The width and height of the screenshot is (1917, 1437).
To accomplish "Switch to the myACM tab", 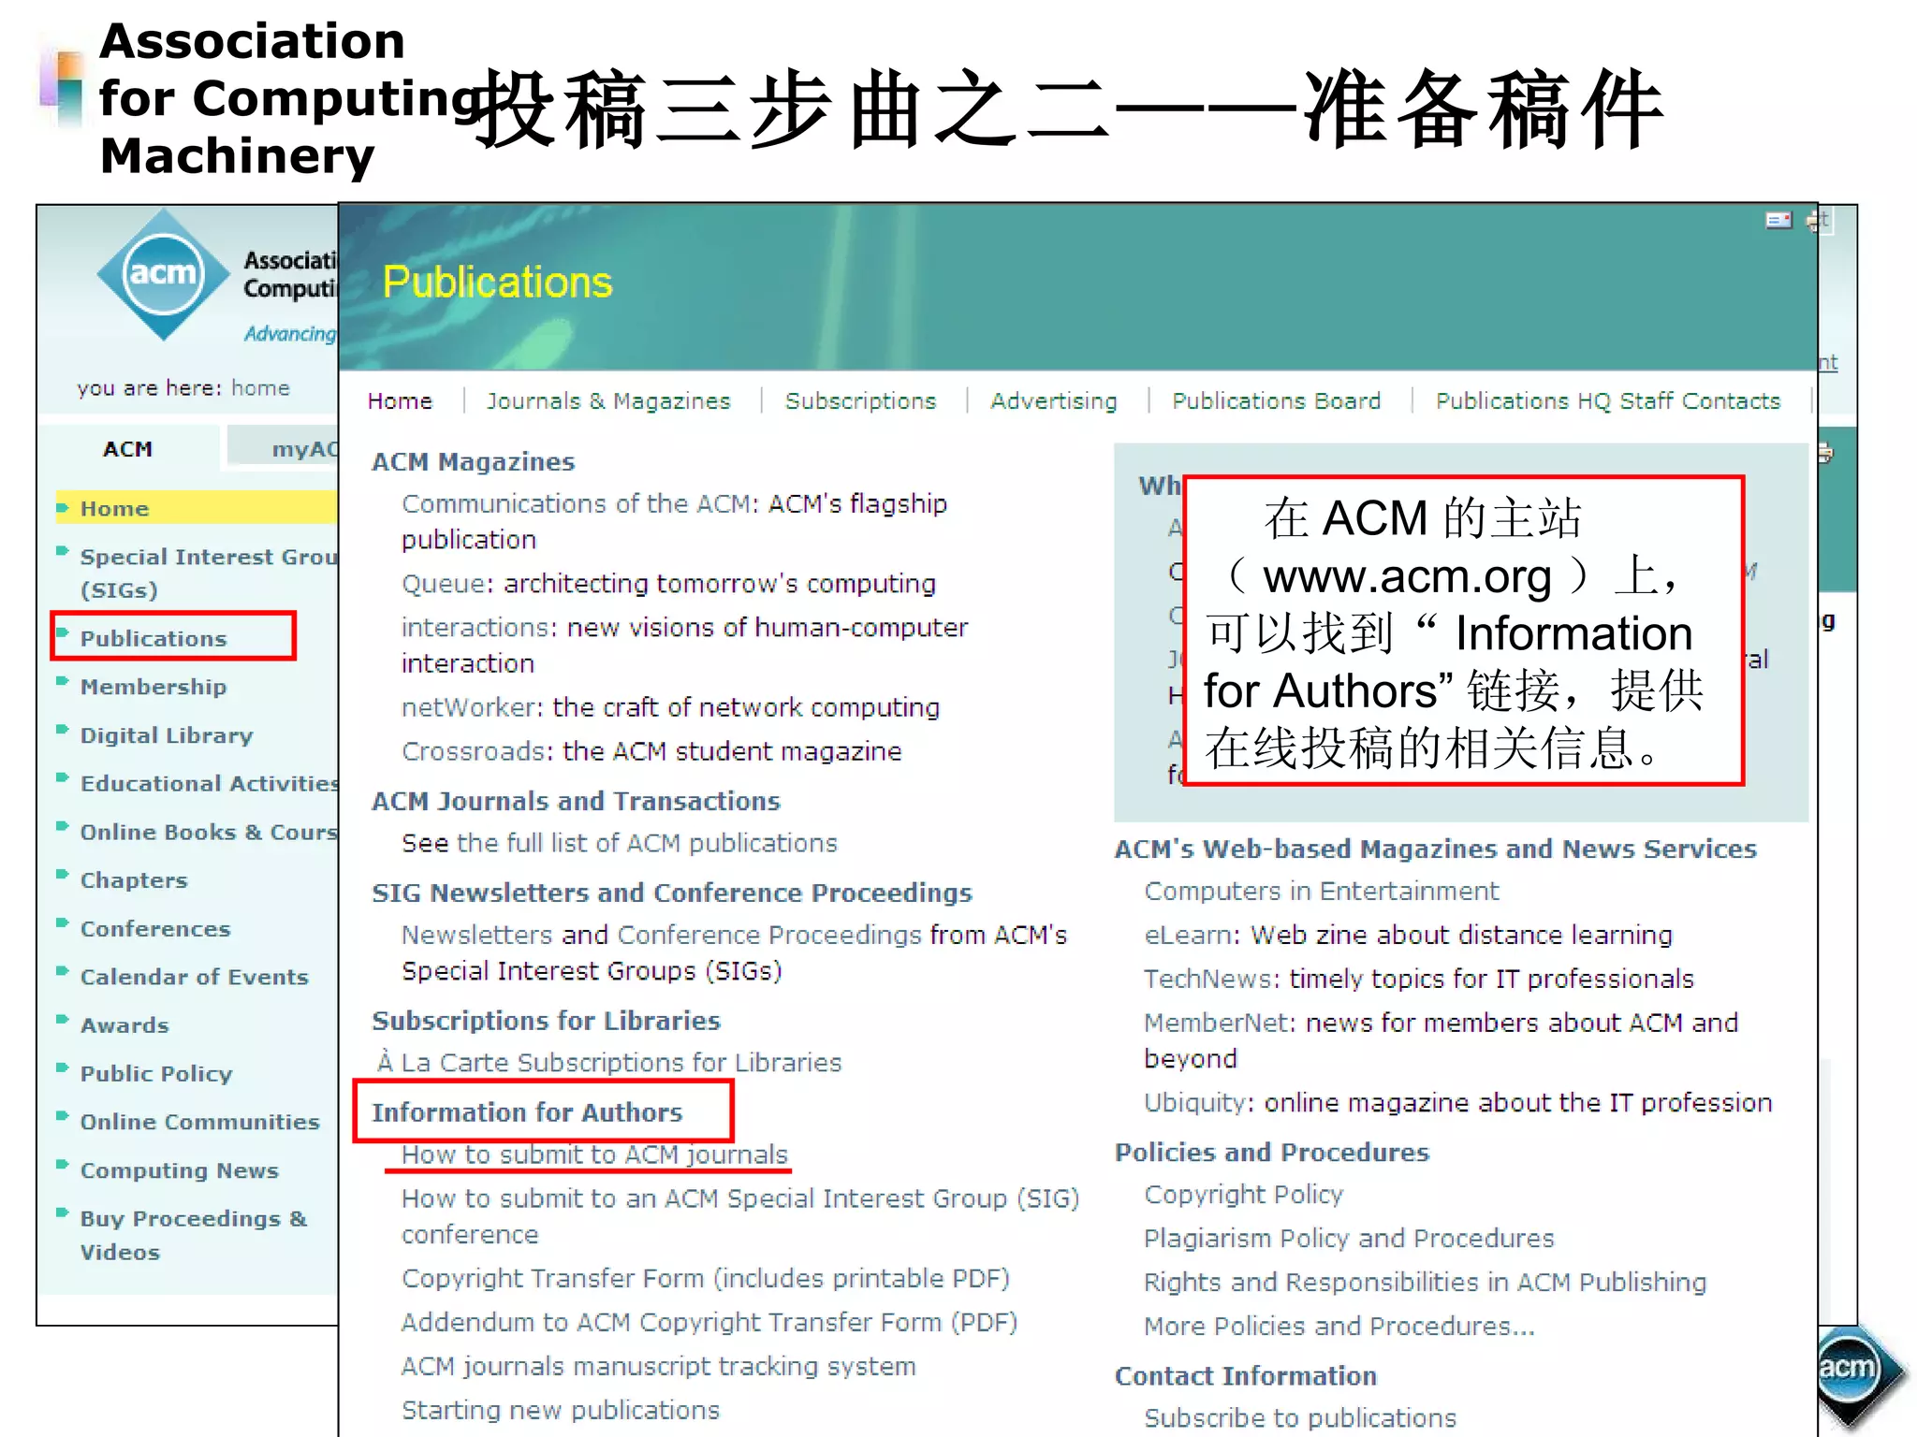I will pyautogui.click(x=301, y=449).
